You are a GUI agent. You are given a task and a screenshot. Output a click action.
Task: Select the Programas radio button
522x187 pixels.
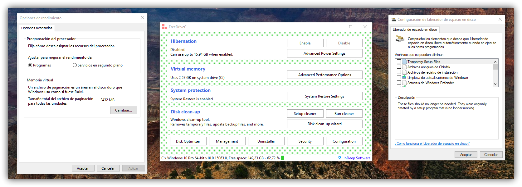(x=30, y=65)
